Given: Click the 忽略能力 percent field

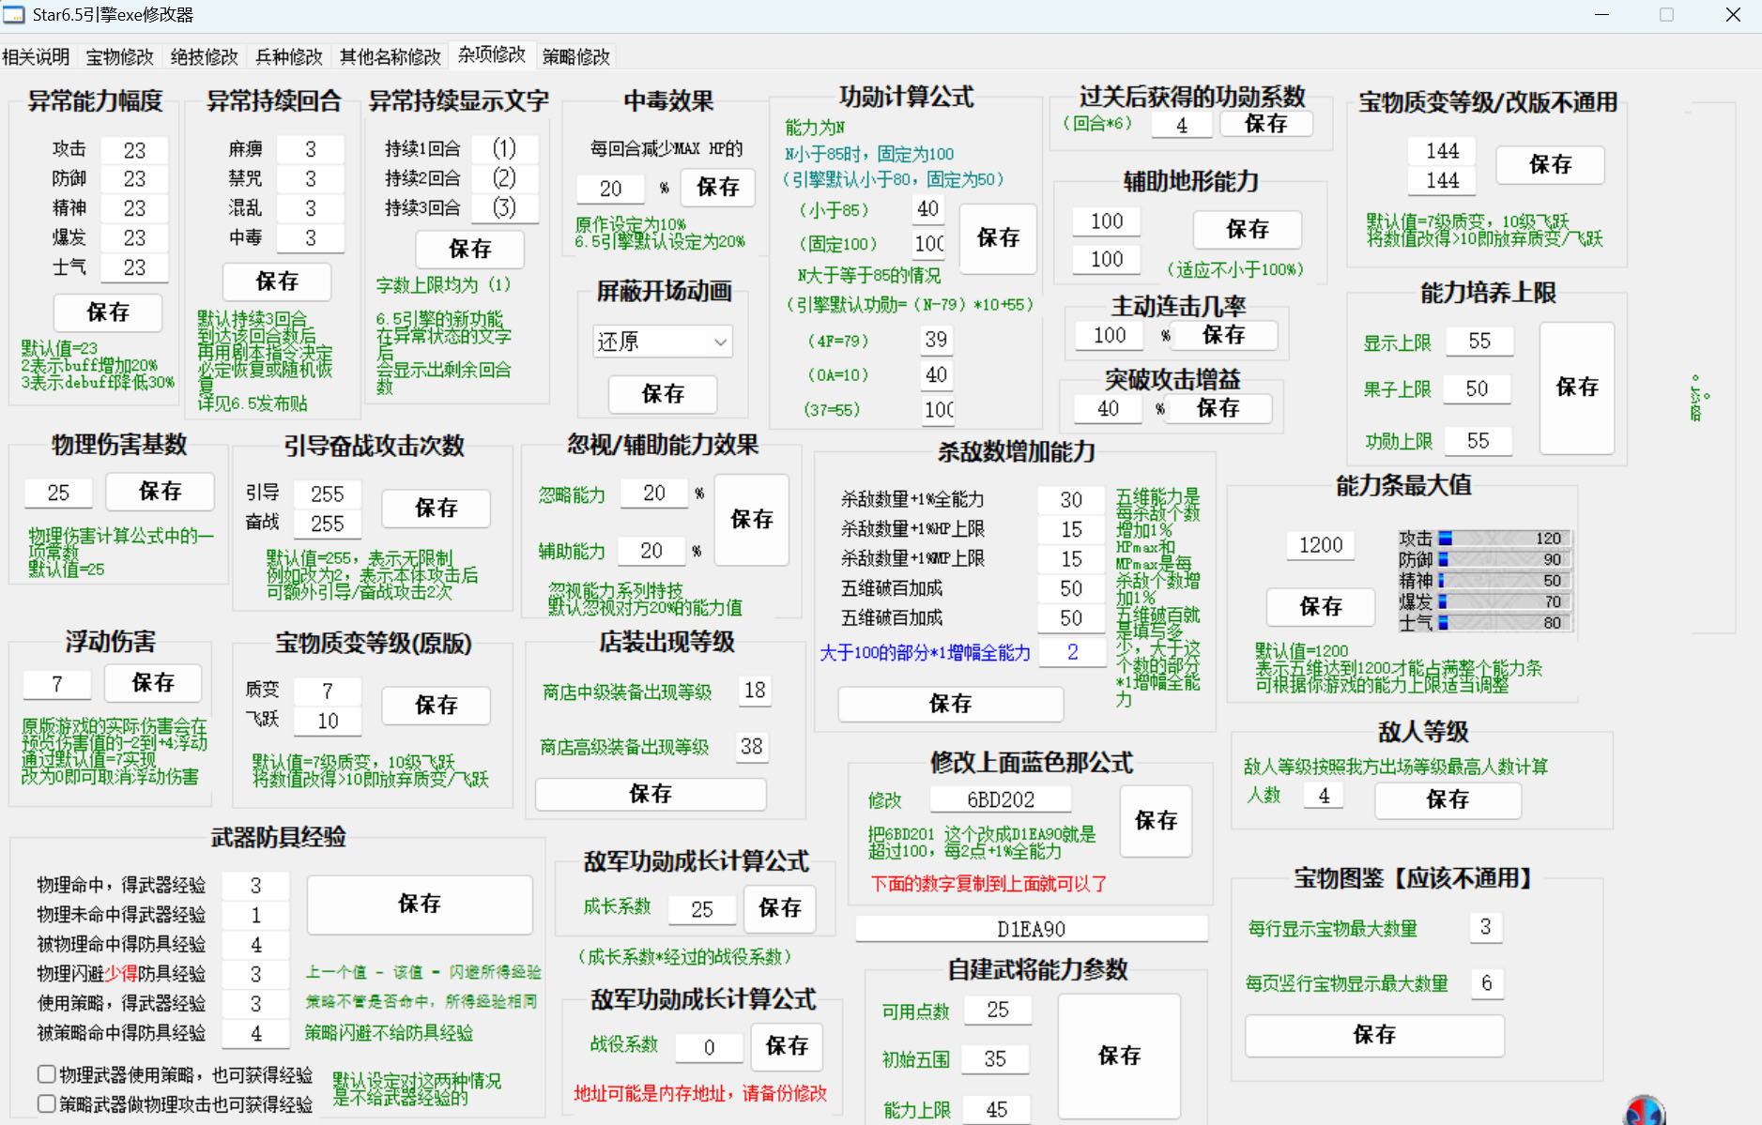Looking at the screenshot, I should pos(654,493).
